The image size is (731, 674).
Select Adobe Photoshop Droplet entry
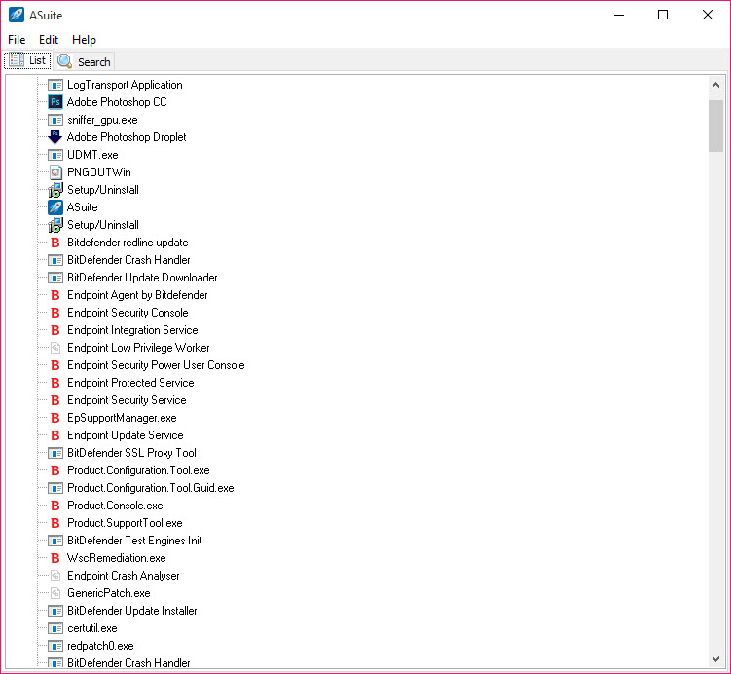[127, 137]
